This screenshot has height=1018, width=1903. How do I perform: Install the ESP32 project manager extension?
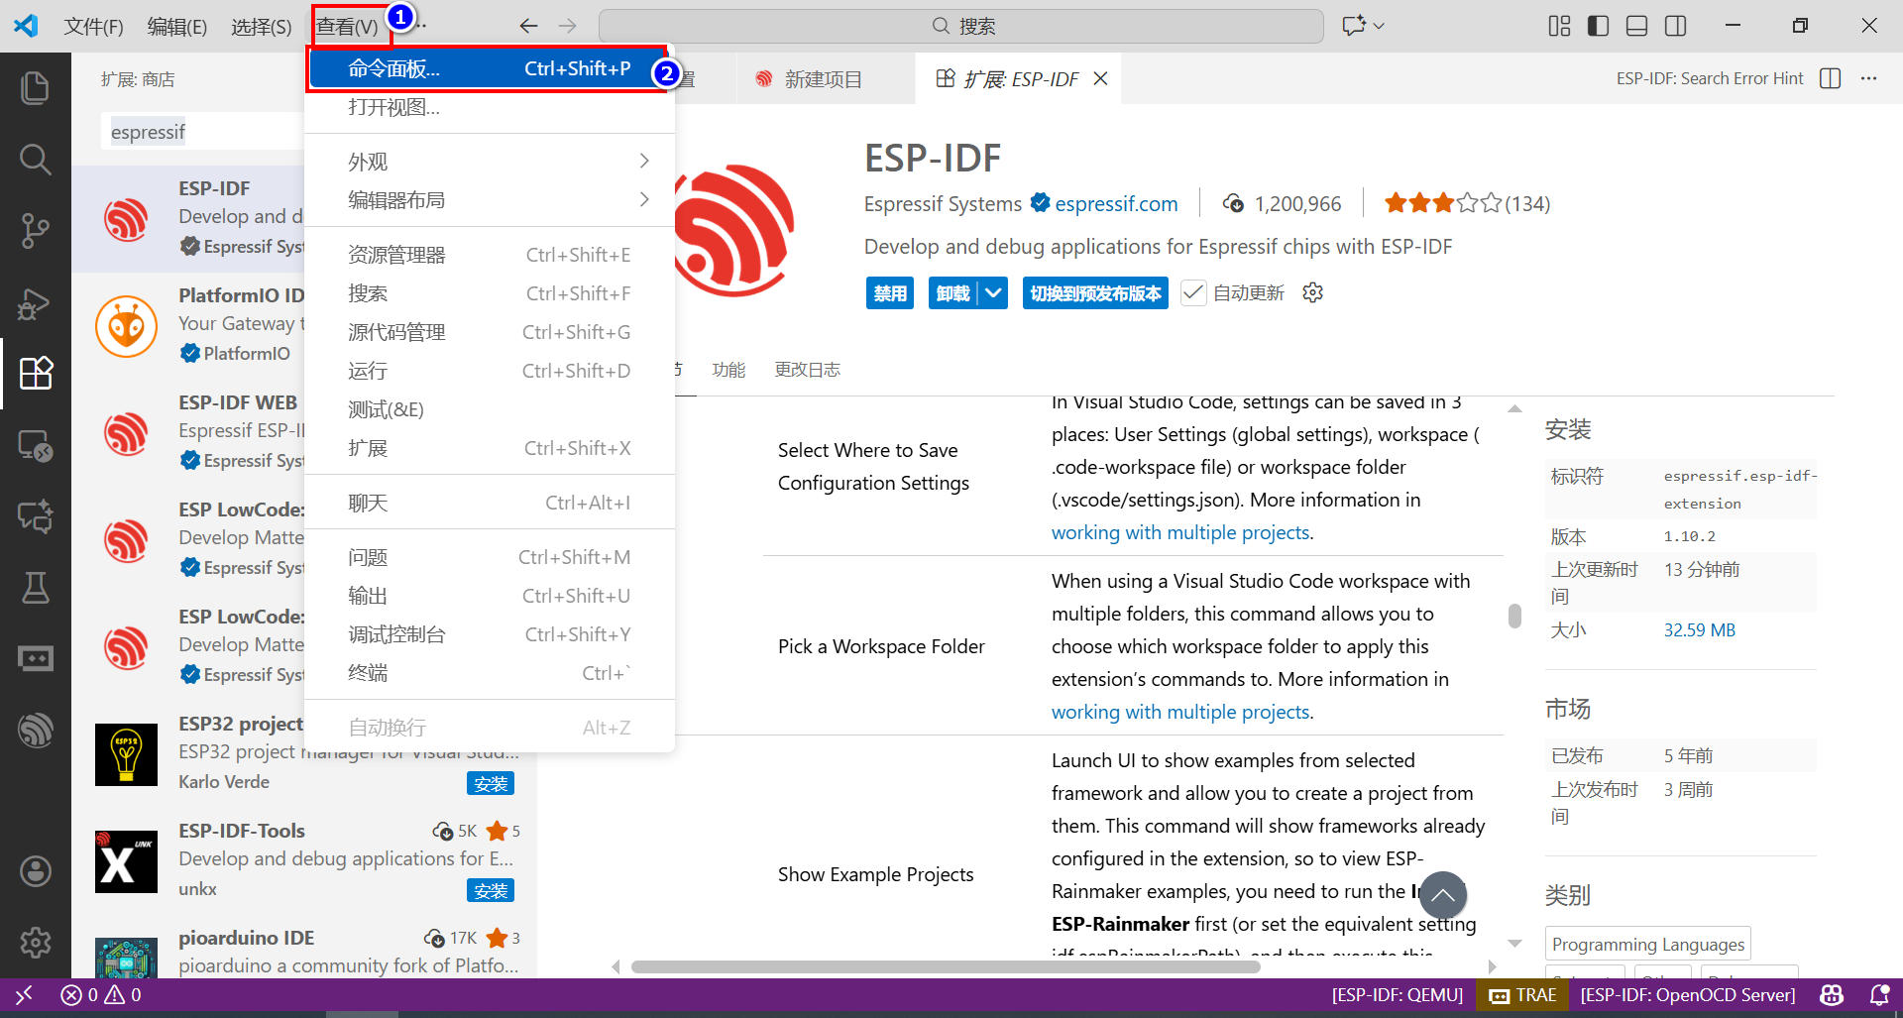(x=491, y=784)
